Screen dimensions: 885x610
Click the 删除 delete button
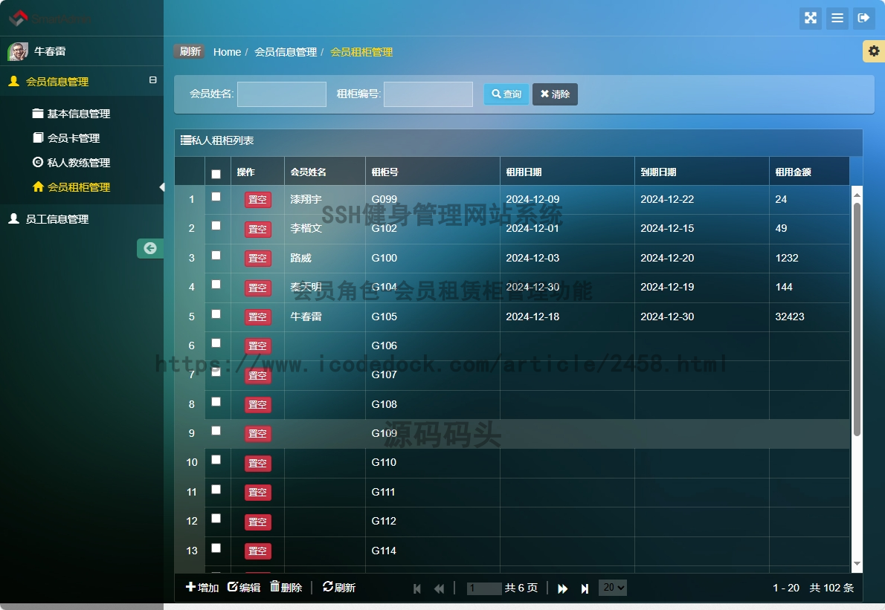286,588
